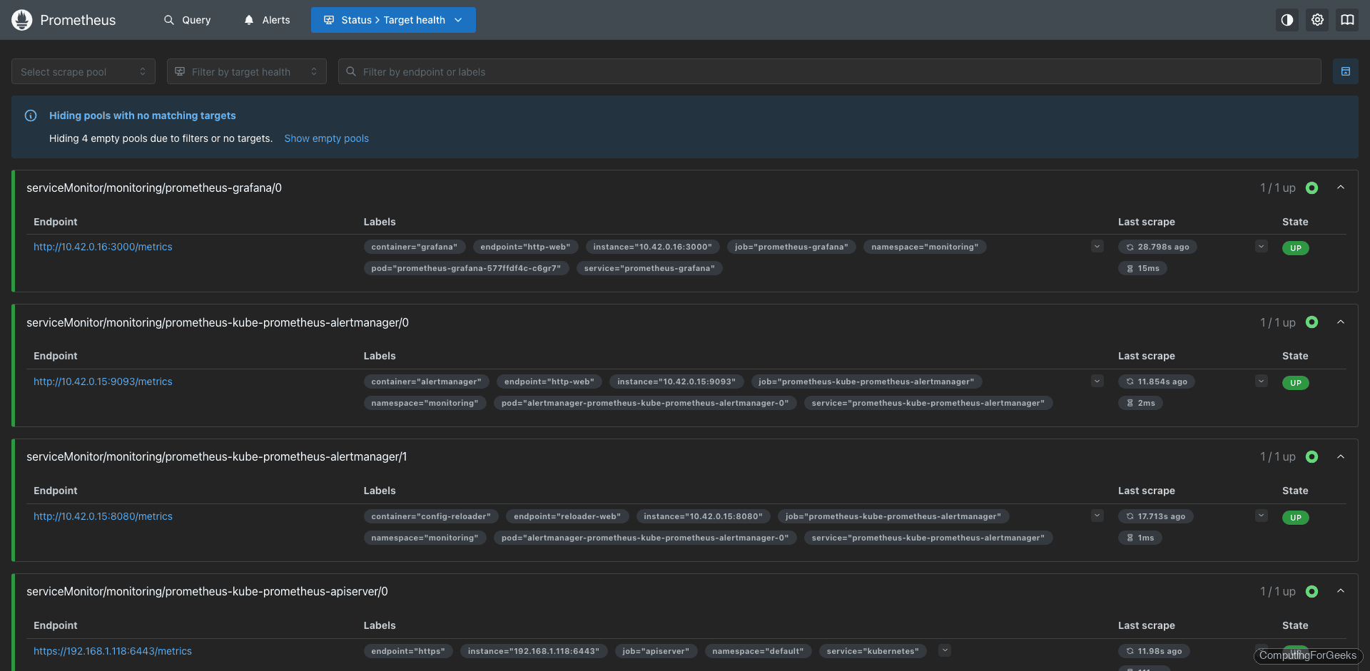Click the Prometheus flame logo
Image resolution: width=1370 pixels, height=671 pixels.
[x=21, y=19]
